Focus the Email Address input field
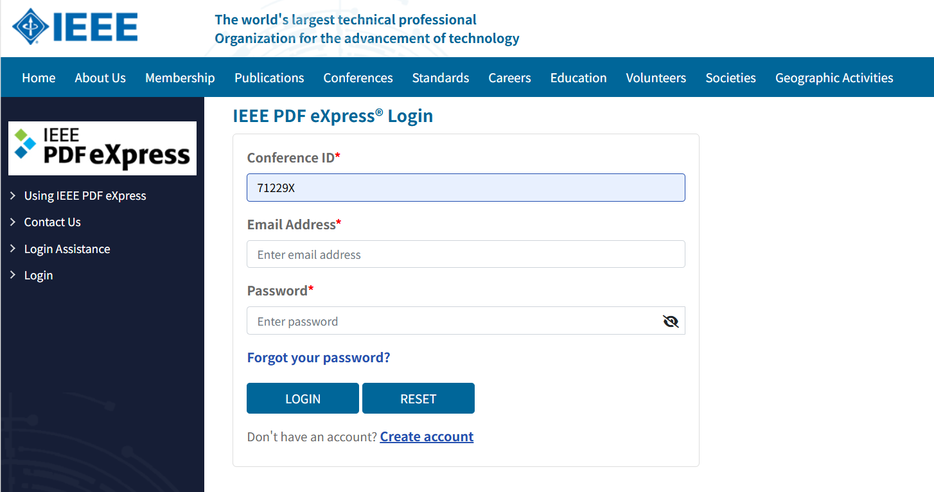 466,254
